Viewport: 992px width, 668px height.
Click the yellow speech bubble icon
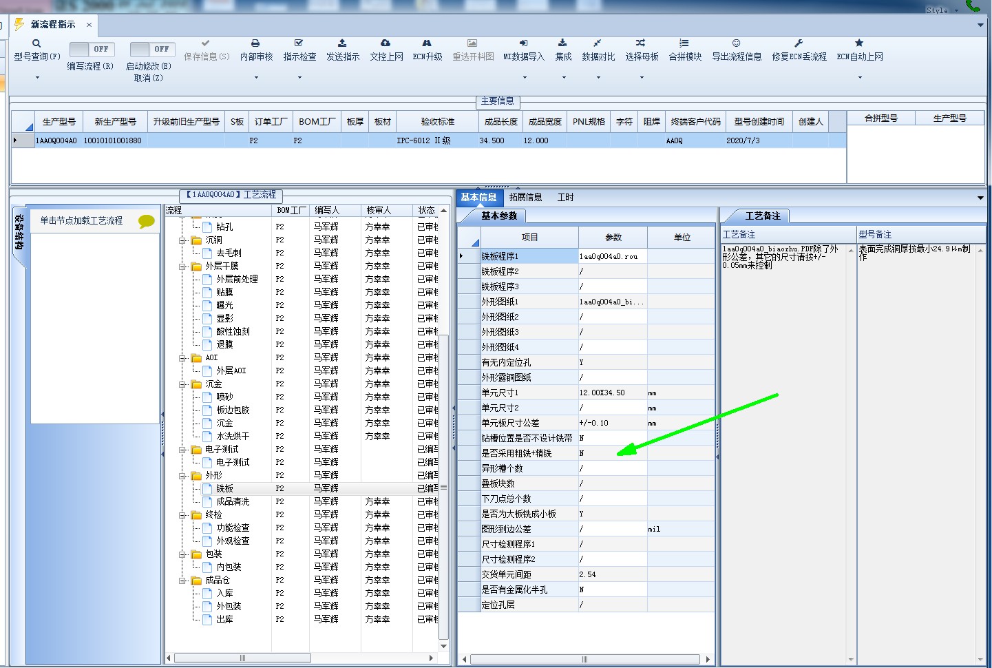[147, 221]
